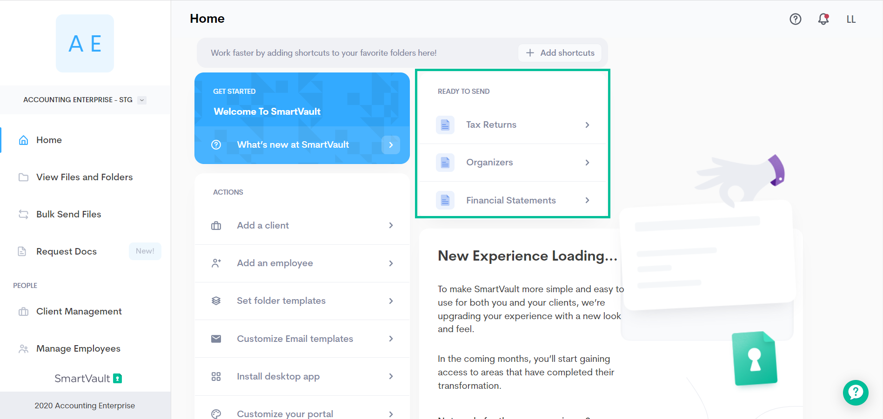Screen dimensions: 883x419
Task: Click the help question mark icon in header
Action: point(795,19)
